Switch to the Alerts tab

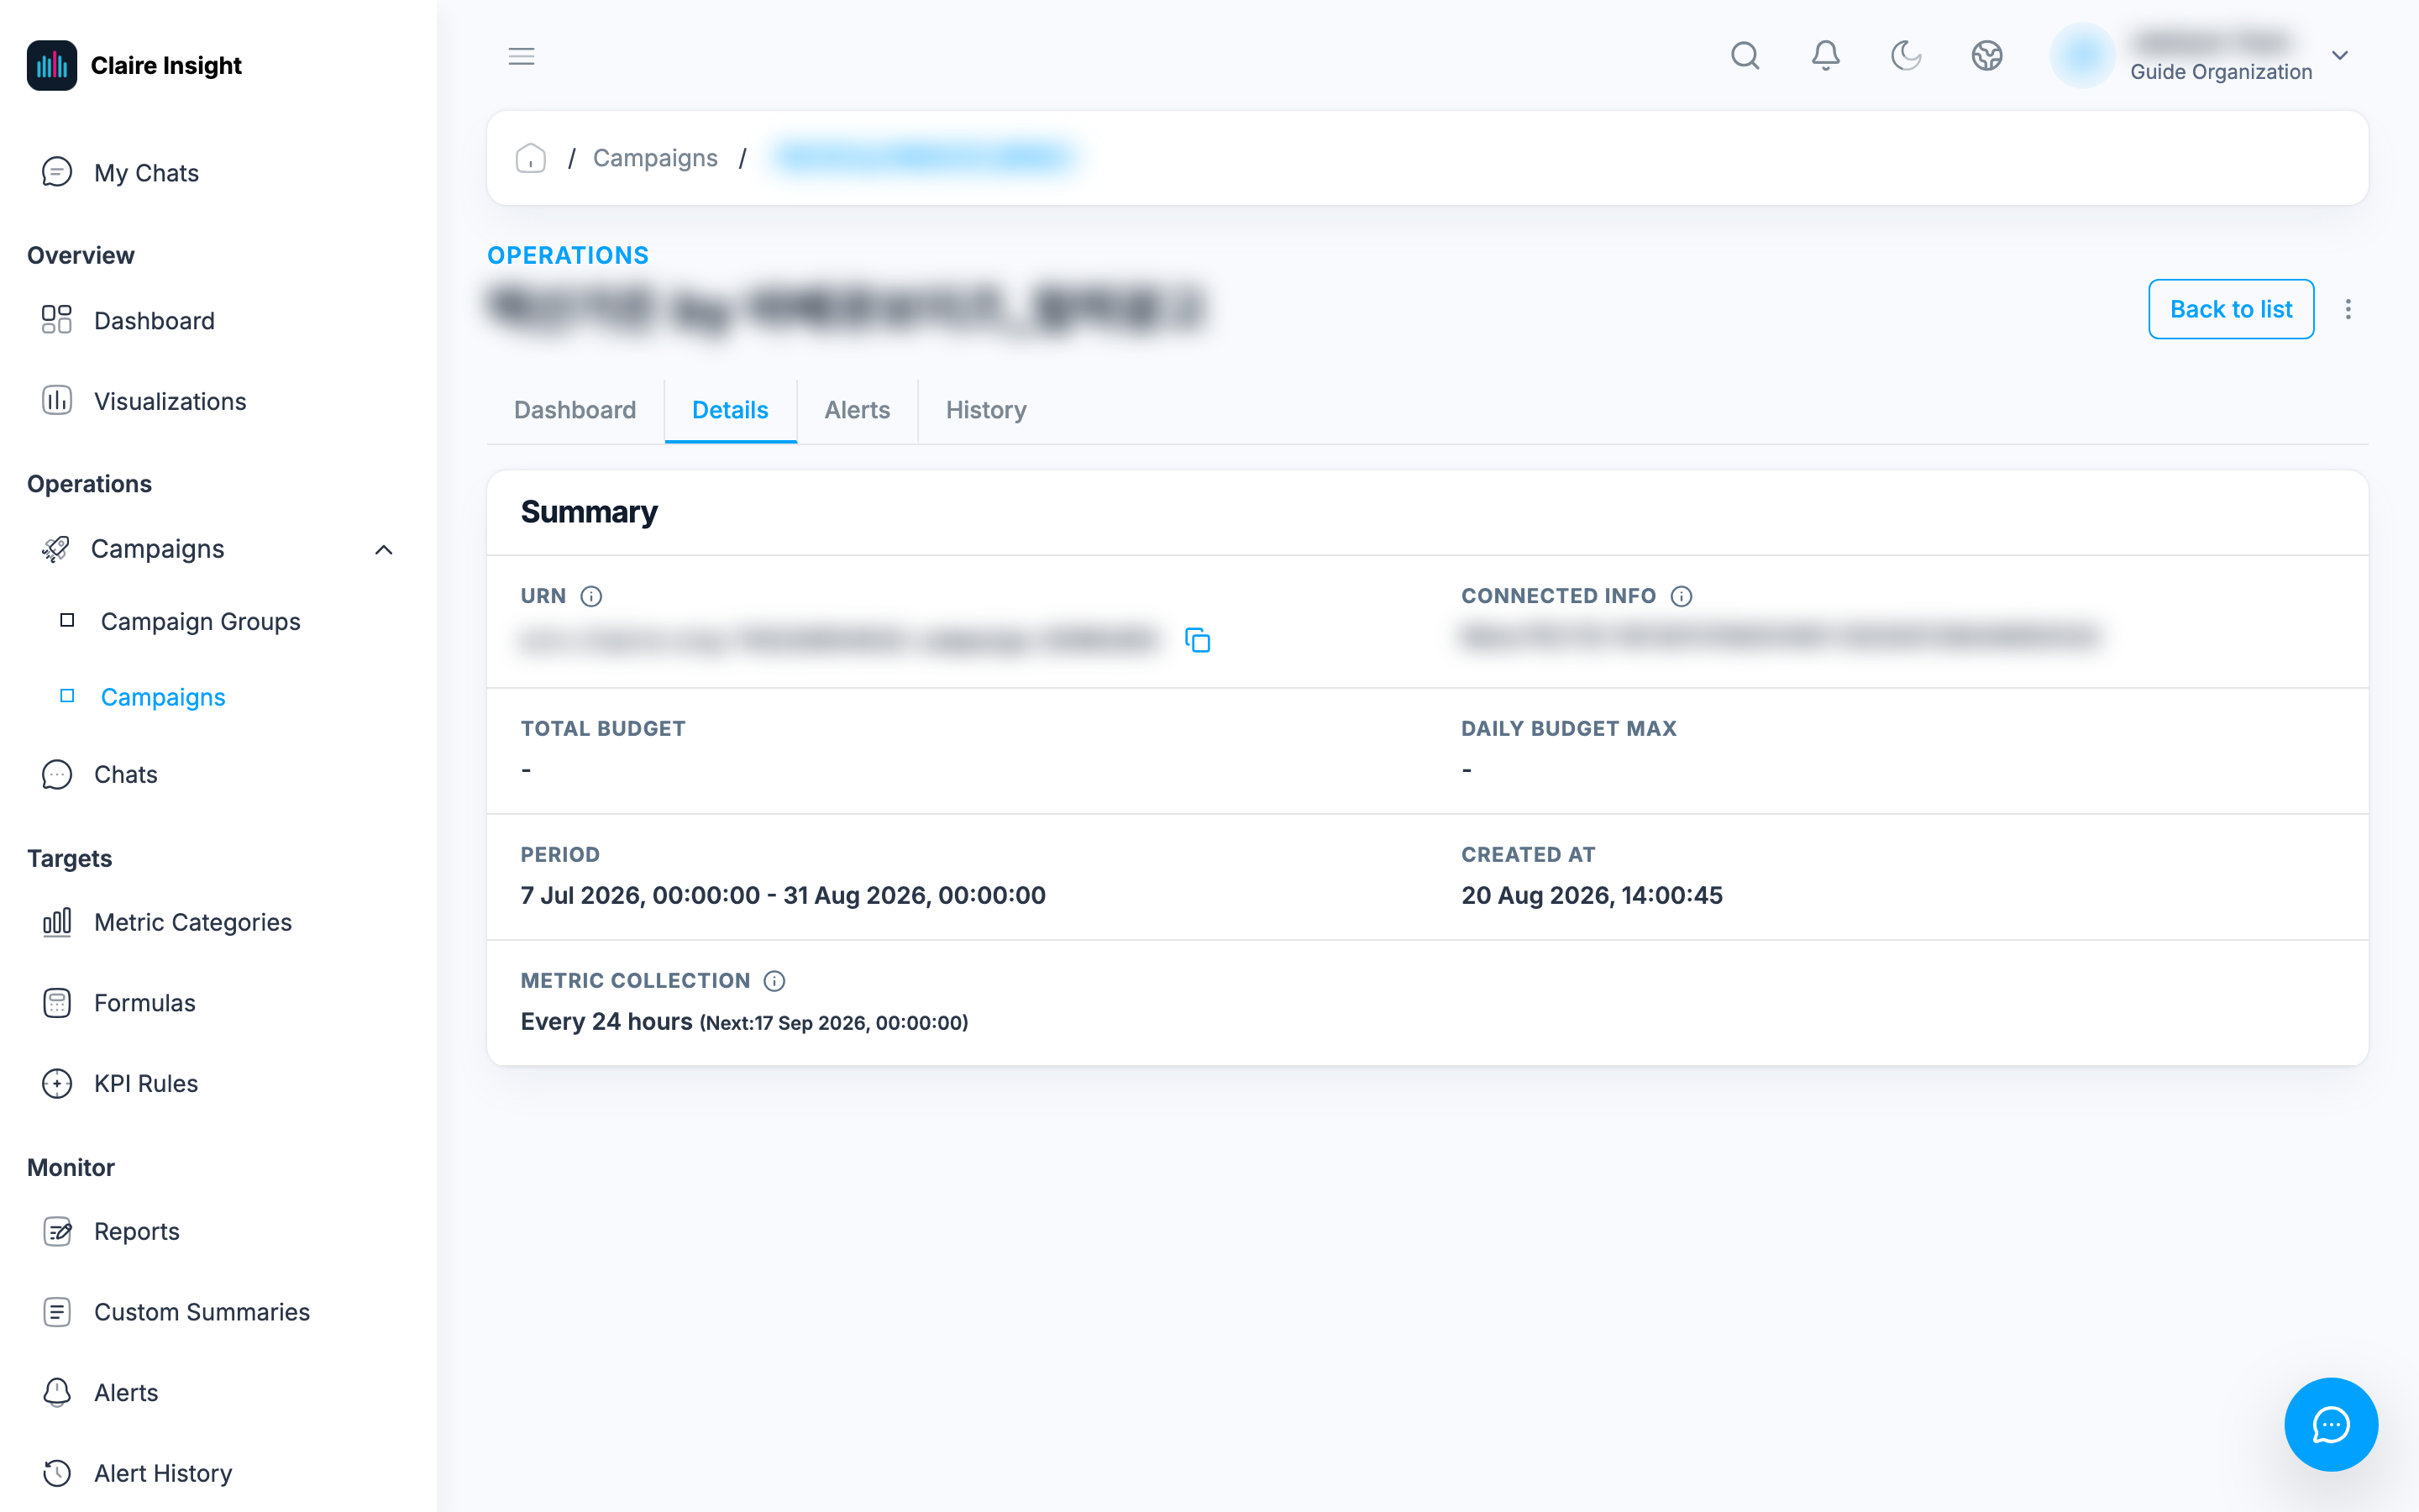857,410
